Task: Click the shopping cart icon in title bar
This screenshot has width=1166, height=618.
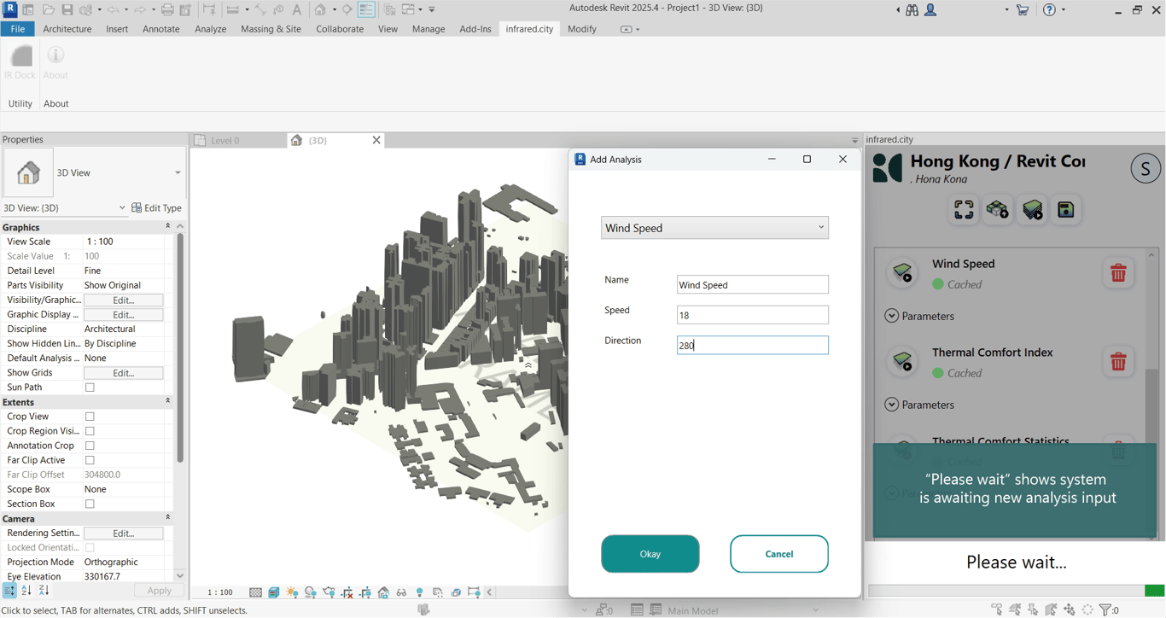Action: tap(1022, 10)
